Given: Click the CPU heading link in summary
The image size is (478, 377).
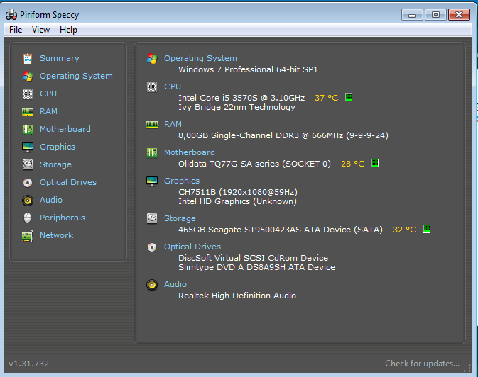Looking at the screenshot, I should coord(173,86).
